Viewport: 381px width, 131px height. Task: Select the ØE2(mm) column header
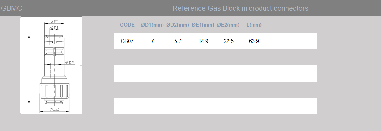228,25
